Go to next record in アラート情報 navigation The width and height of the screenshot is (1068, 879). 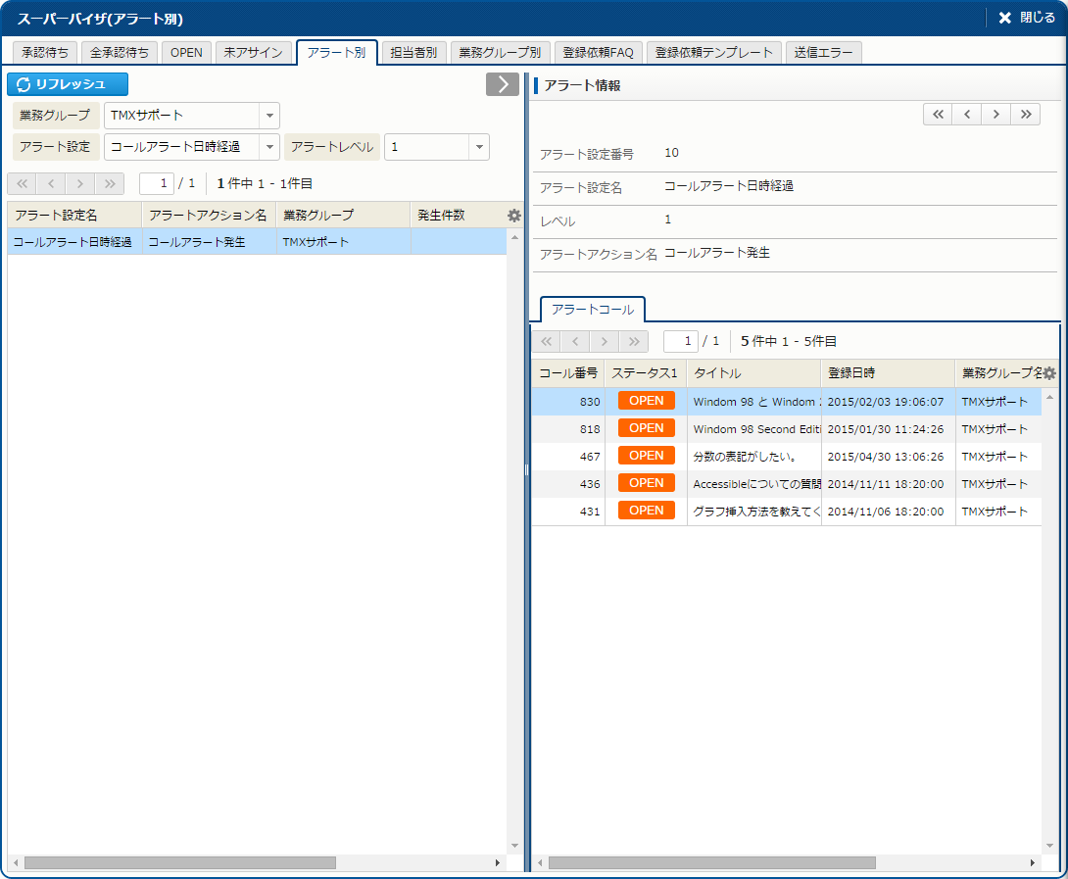tap(996, 115)
